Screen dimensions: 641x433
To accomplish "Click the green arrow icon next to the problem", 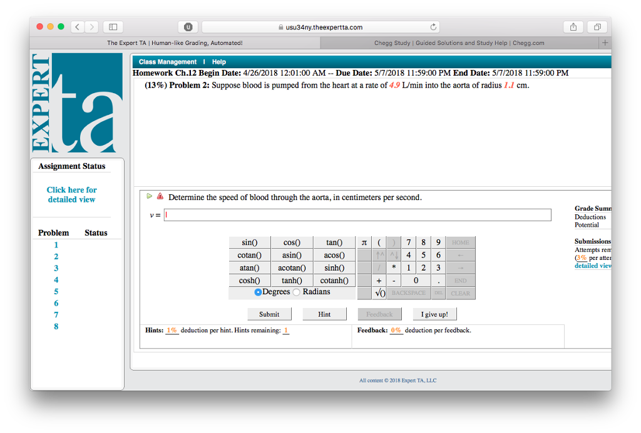I will (149, 196).
